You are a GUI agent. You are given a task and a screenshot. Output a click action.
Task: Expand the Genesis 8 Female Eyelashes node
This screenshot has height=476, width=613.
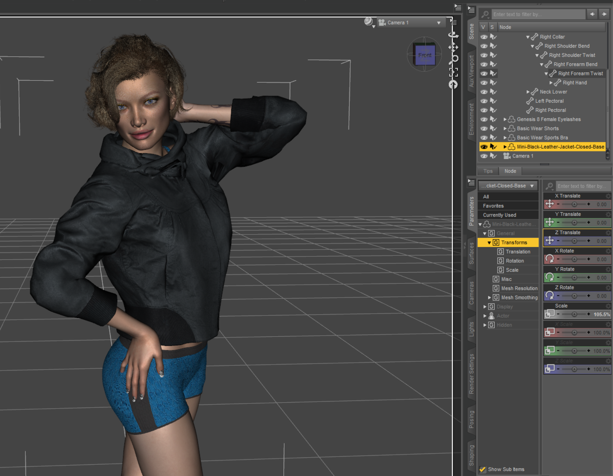(x=505, y=119)
